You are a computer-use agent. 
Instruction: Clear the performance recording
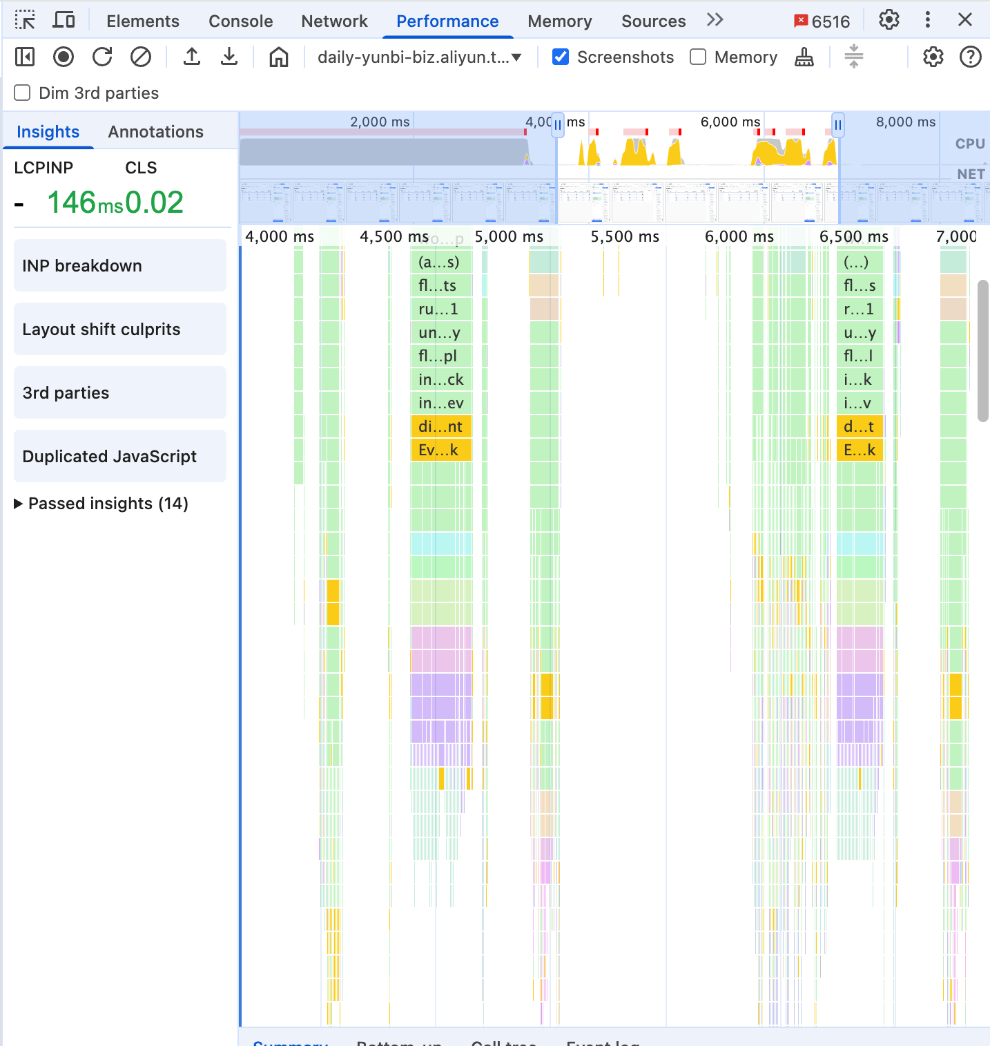pyautogui.click(x=141, y=57)
